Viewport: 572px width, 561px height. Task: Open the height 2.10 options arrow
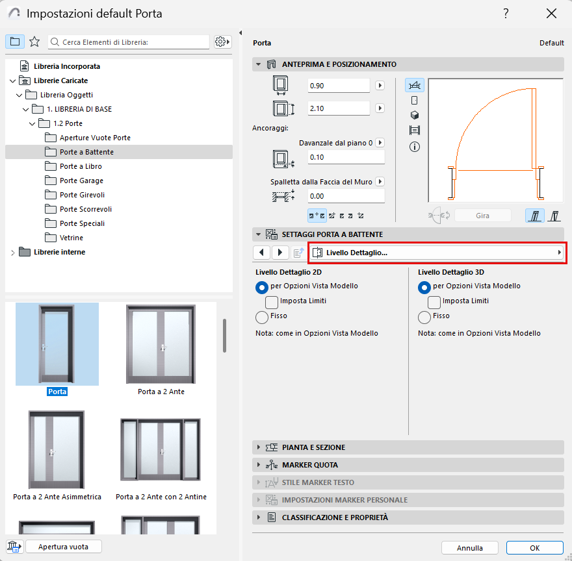point(380,108)
